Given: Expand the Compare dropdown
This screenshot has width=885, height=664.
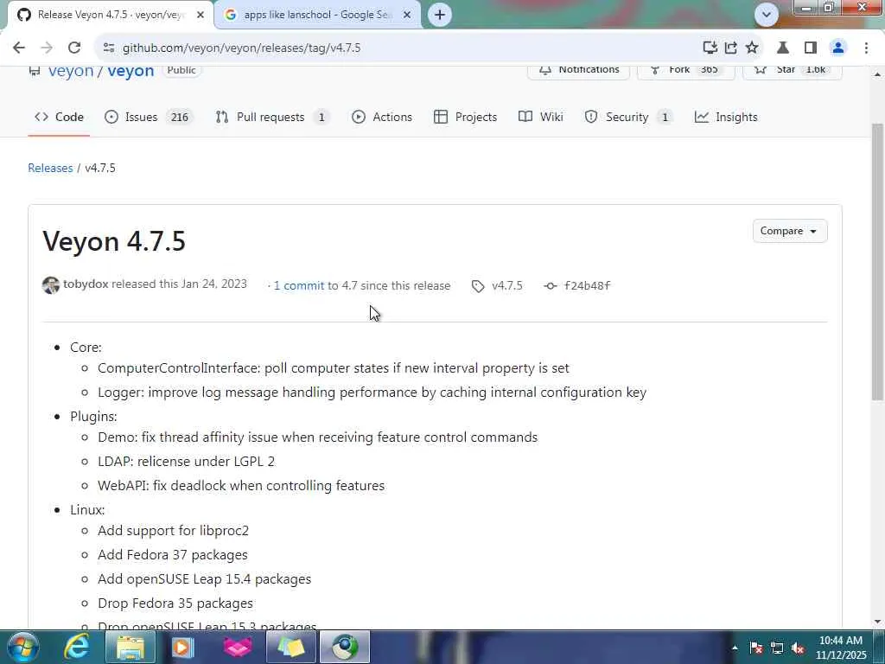Looking at the screenshot, I should click(x=790, y=231).
